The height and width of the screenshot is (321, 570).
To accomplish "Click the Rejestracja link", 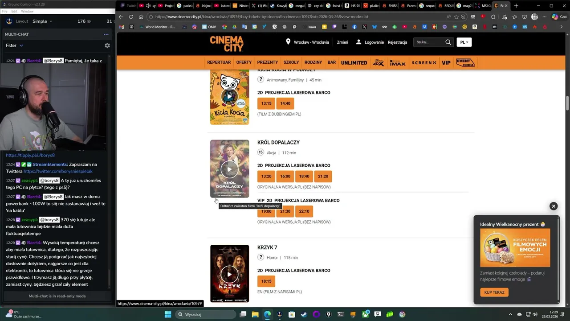I will click(x=397, y=42).
